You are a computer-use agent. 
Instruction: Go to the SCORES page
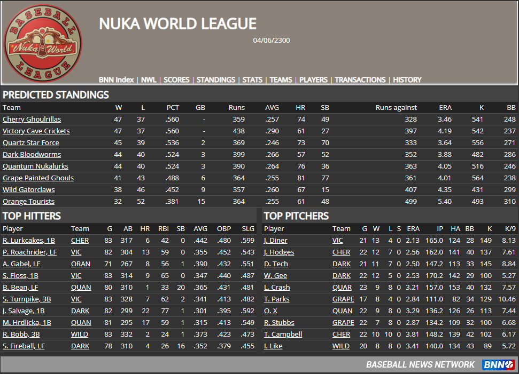[x=176, y=79]
